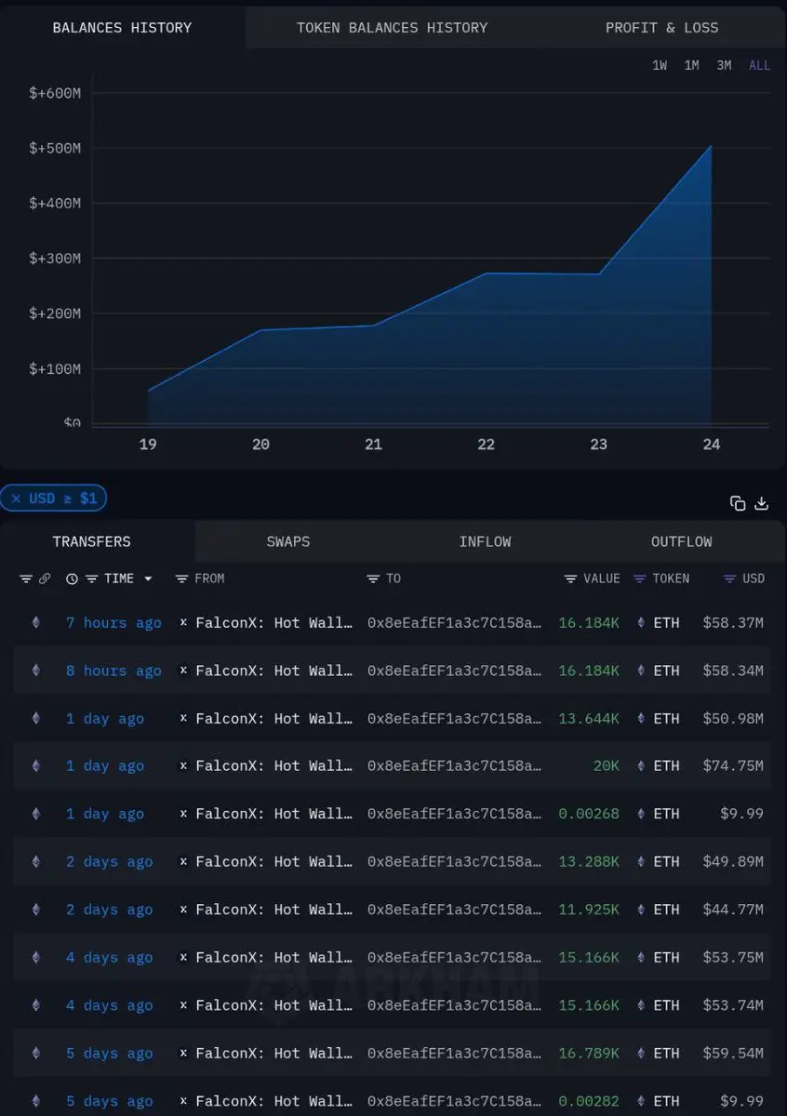
Task: Filter by USD column
Action: tap(730, 578)
